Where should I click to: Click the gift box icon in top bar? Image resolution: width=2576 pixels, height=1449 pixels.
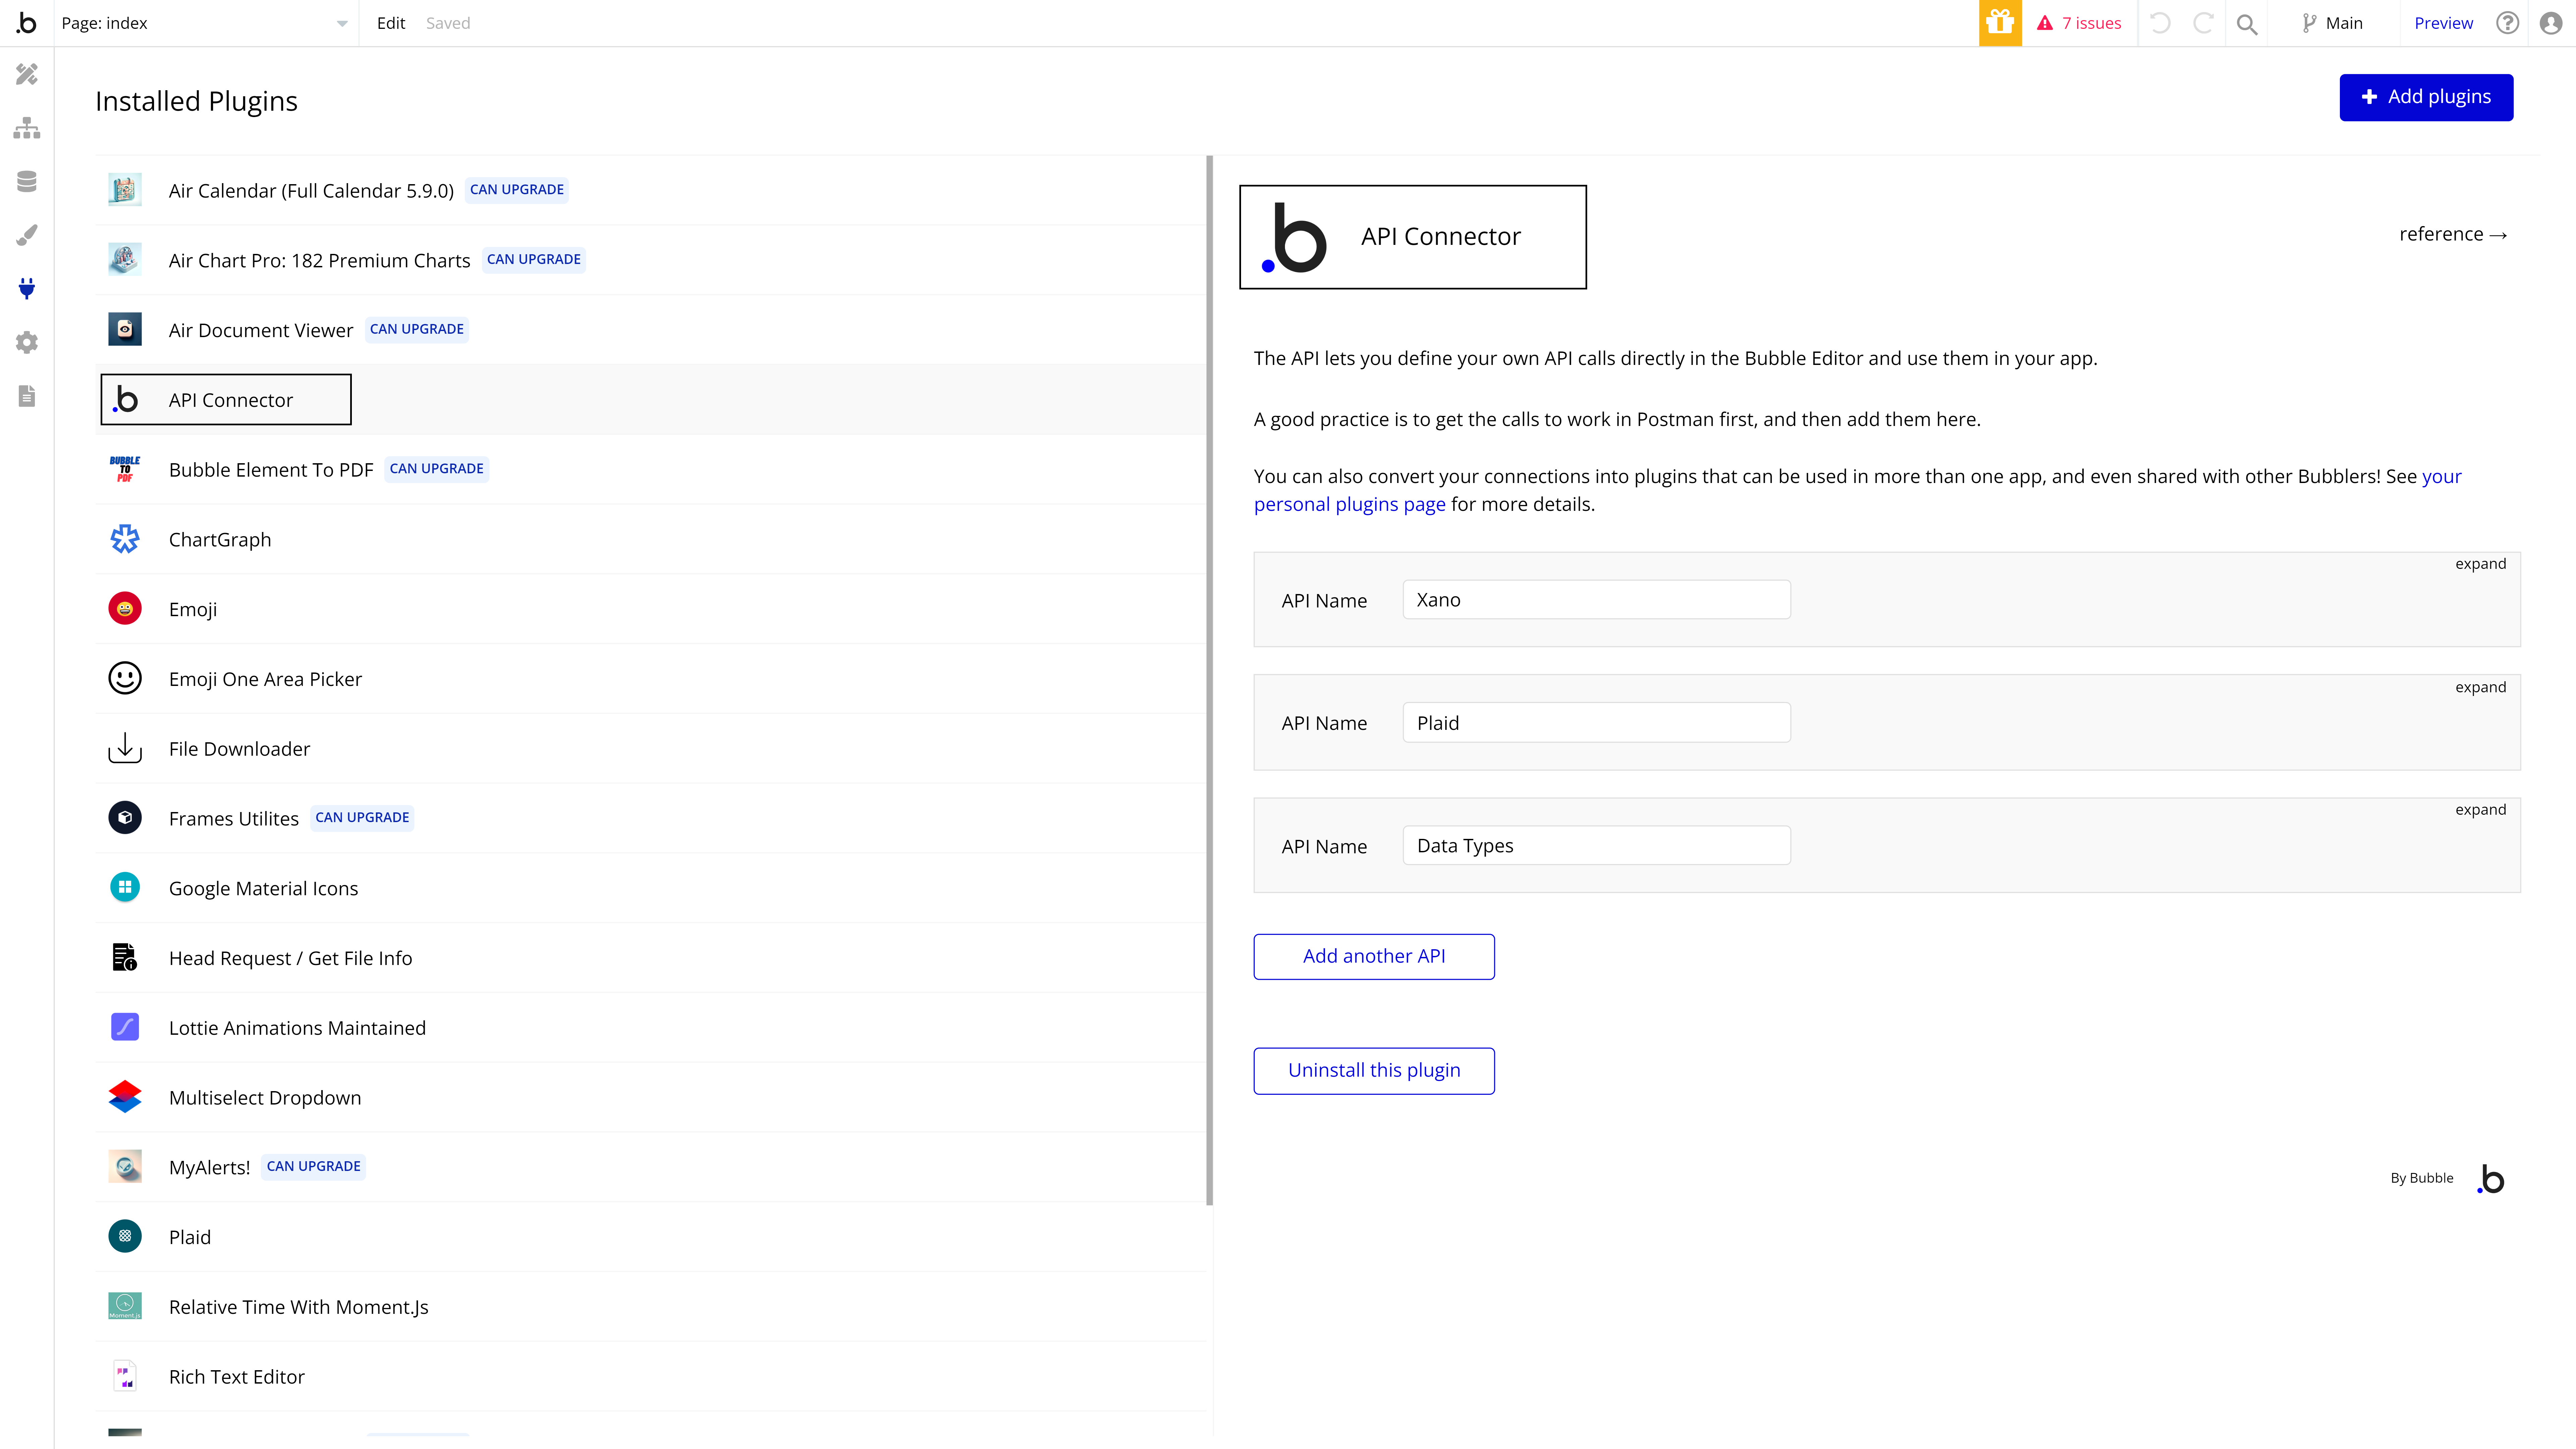click(x=2000, y=23)
